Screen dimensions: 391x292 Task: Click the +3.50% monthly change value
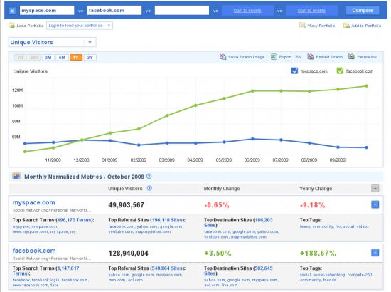(218, 254)
